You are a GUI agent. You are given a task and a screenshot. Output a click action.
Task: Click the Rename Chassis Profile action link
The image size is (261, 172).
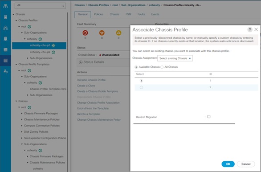[x=91, y=80]
